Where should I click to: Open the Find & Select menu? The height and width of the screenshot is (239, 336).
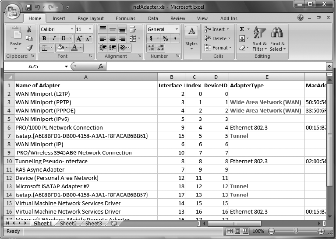pos(278,39)
